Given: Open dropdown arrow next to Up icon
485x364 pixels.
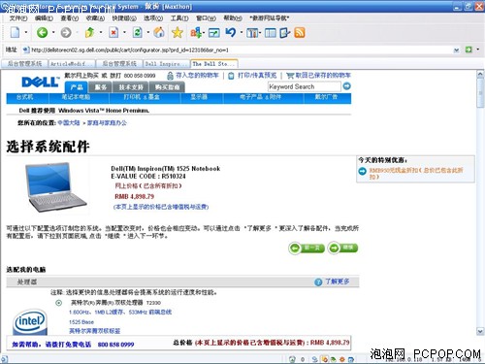Looking at the screenshot, I should pos(101,32).
